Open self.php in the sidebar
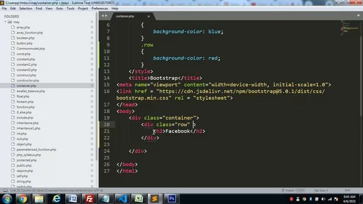This screenshot has height=204, width=363. [x=22, y=176]
